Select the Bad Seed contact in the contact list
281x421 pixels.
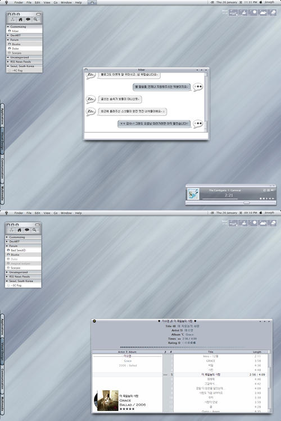tap(23, 250)
